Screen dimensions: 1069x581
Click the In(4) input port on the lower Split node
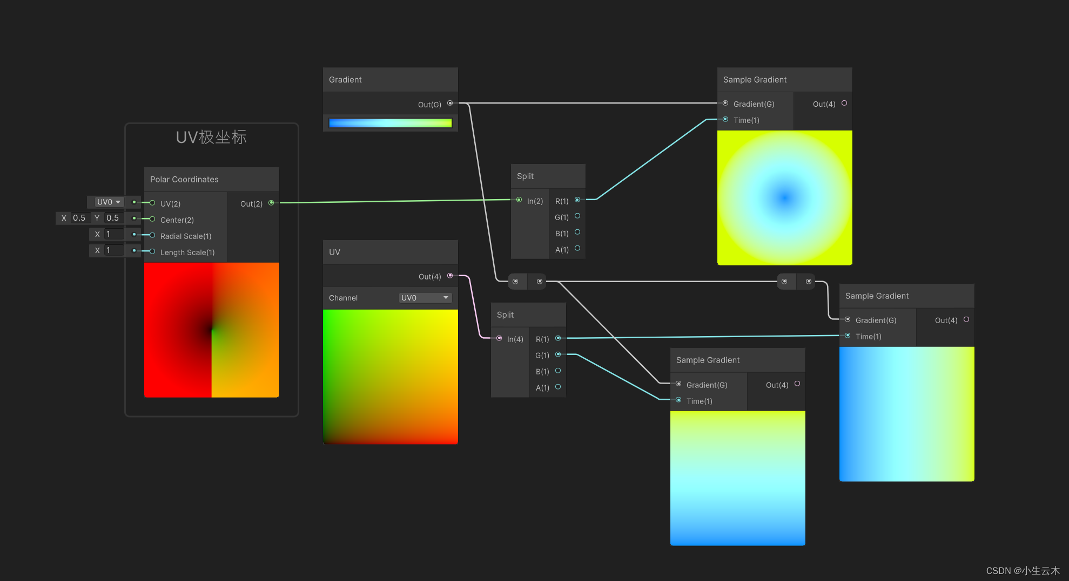pyautogui.click(x=499, y=338)
